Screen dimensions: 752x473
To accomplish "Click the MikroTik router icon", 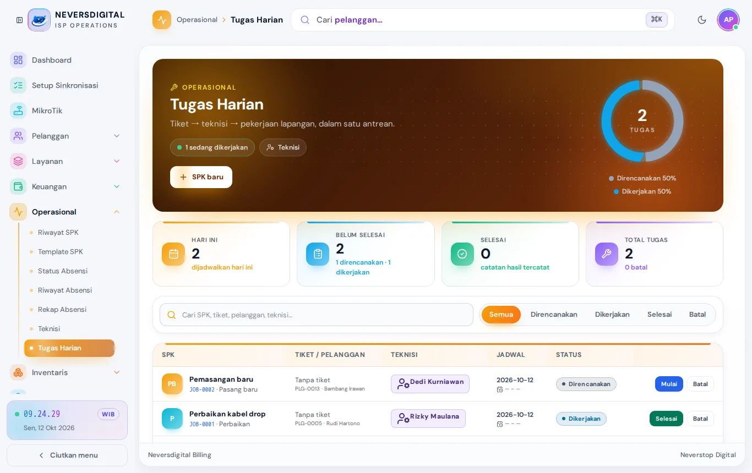I will (18, 111).
